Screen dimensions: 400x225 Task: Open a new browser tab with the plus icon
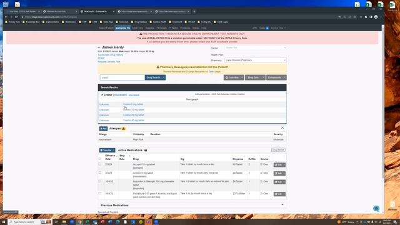(194, 11)
